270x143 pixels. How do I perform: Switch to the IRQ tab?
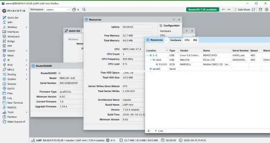pos(195,40)
